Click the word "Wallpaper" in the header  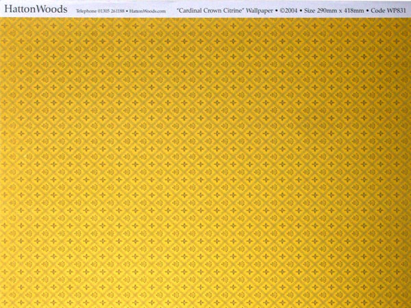260,12
